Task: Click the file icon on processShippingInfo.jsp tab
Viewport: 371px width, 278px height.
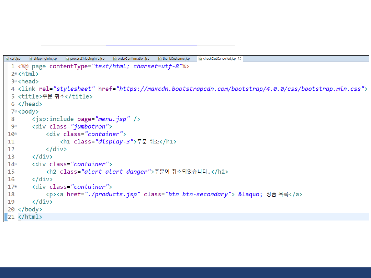Action: click(67, 59)
